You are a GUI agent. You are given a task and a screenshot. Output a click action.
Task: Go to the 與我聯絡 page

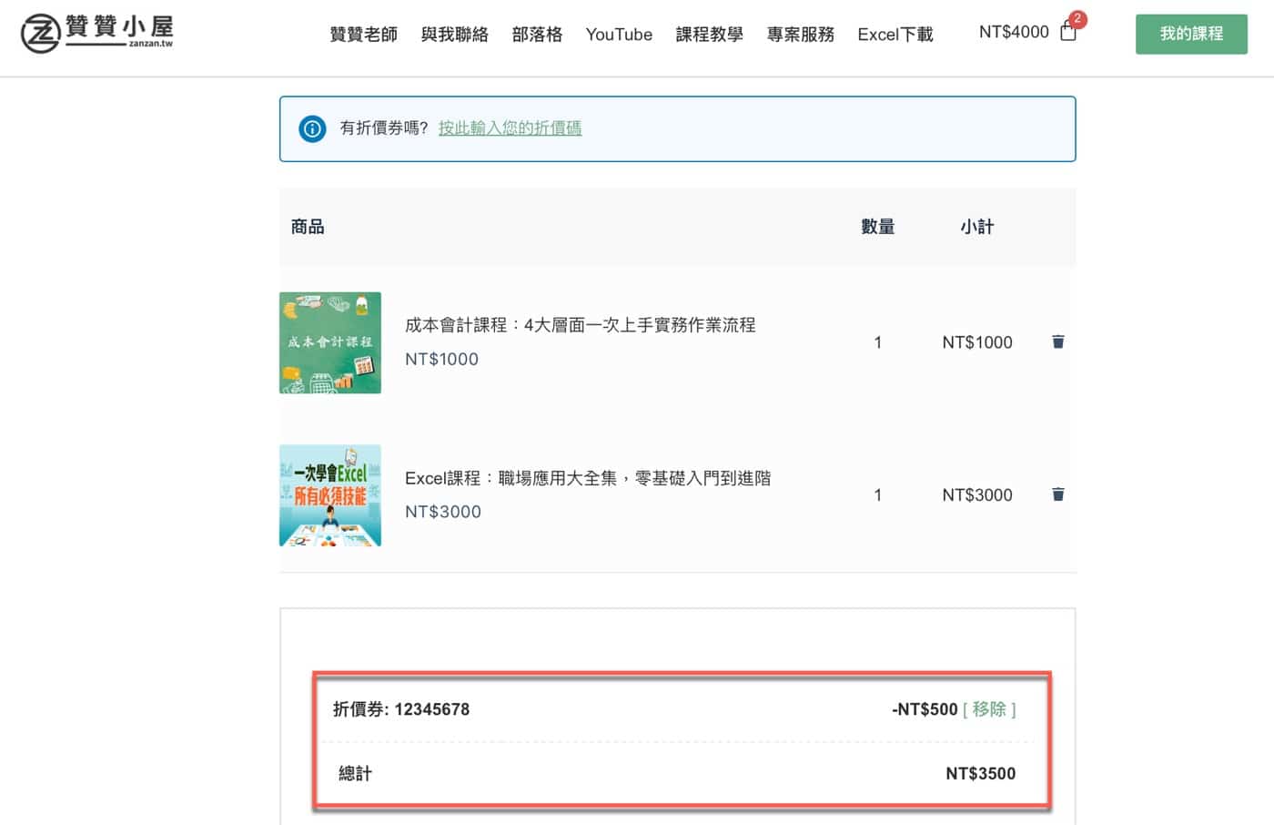454,35
